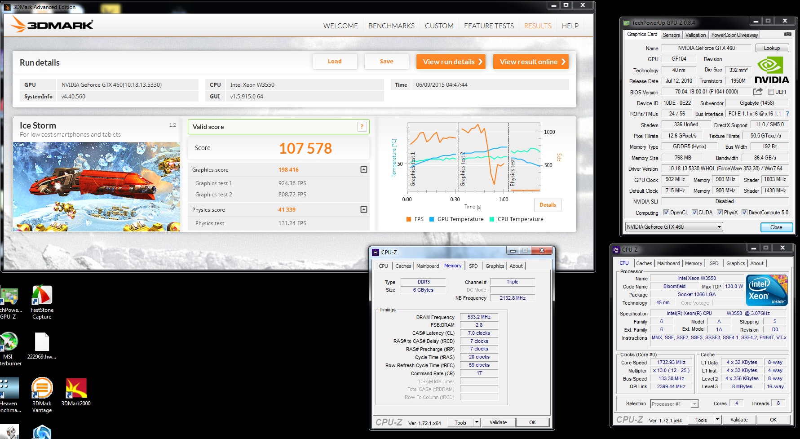This screenshot has height=439, width=800.
Task: Open the Mainboard tab in the CPU-Z Memory window
Action: [428, 266]
